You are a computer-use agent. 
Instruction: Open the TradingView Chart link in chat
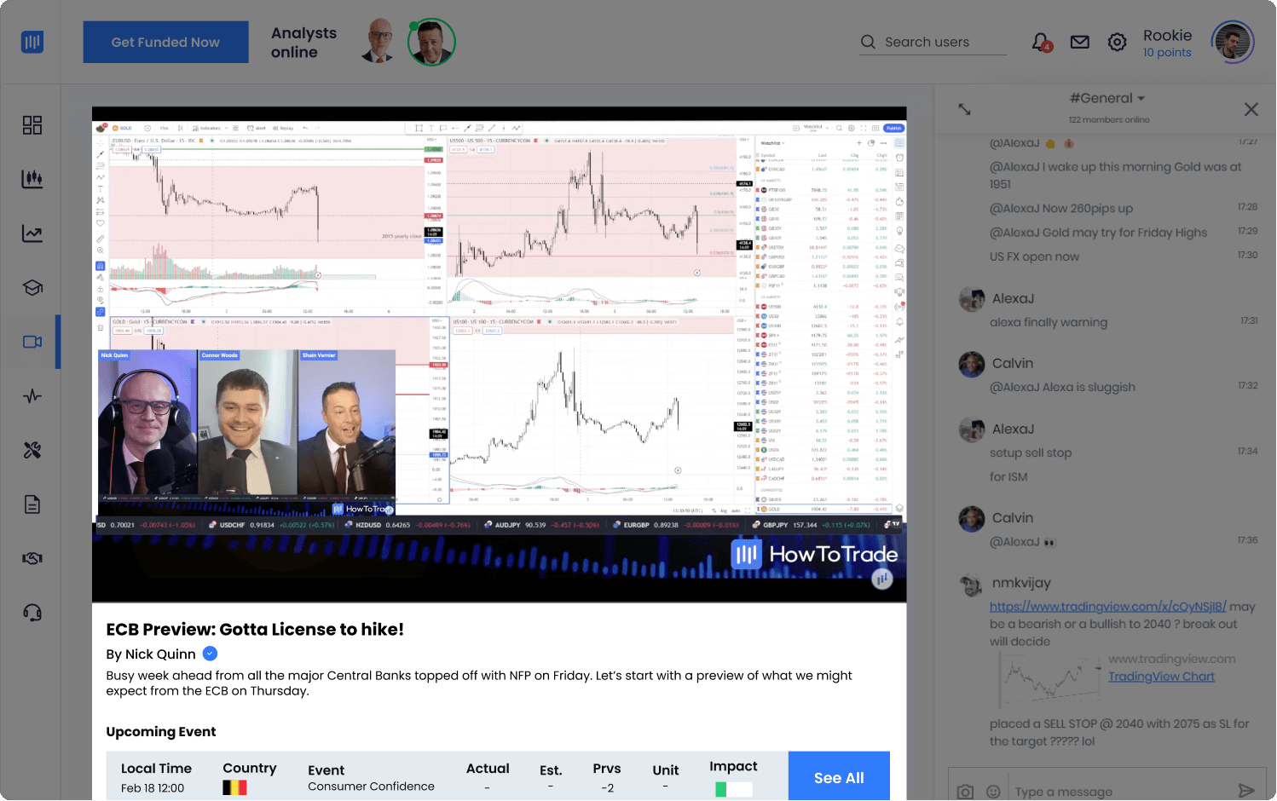click(1161, 677)
